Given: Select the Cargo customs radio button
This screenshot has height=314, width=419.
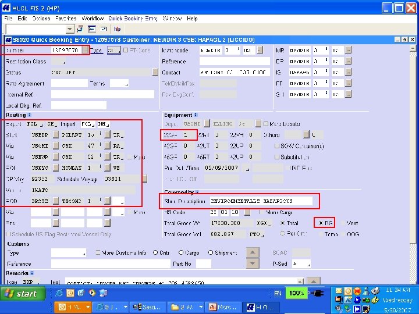Looking at the screenshot, I should 181,252.
